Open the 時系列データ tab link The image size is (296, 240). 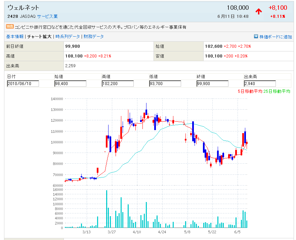[x=68, y=37]
